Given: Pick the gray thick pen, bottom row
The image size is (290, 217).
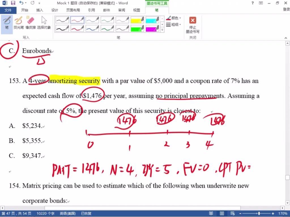Looking at the screenshot, I should tap(122, 28).
